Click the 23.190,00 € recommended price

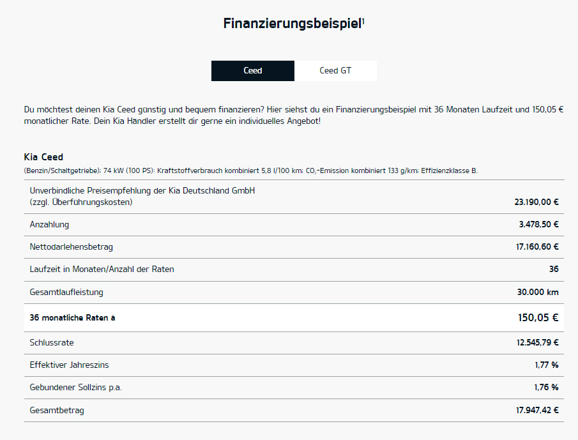click(536, 202)
